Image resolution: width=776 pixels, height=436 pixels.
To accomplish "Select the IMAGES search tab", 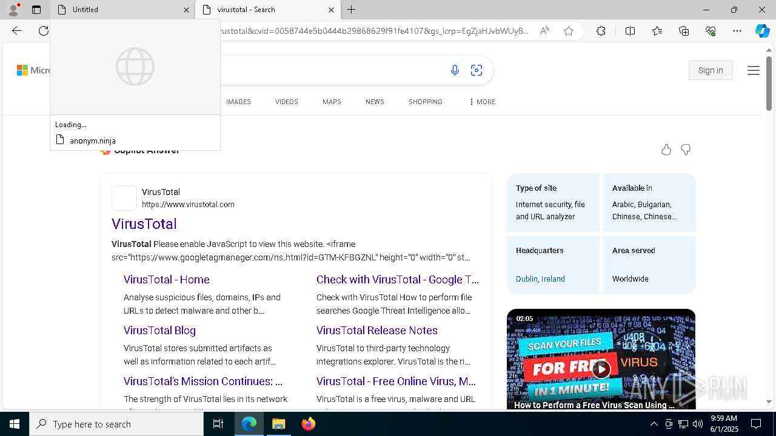I will [x=238, y=102].
